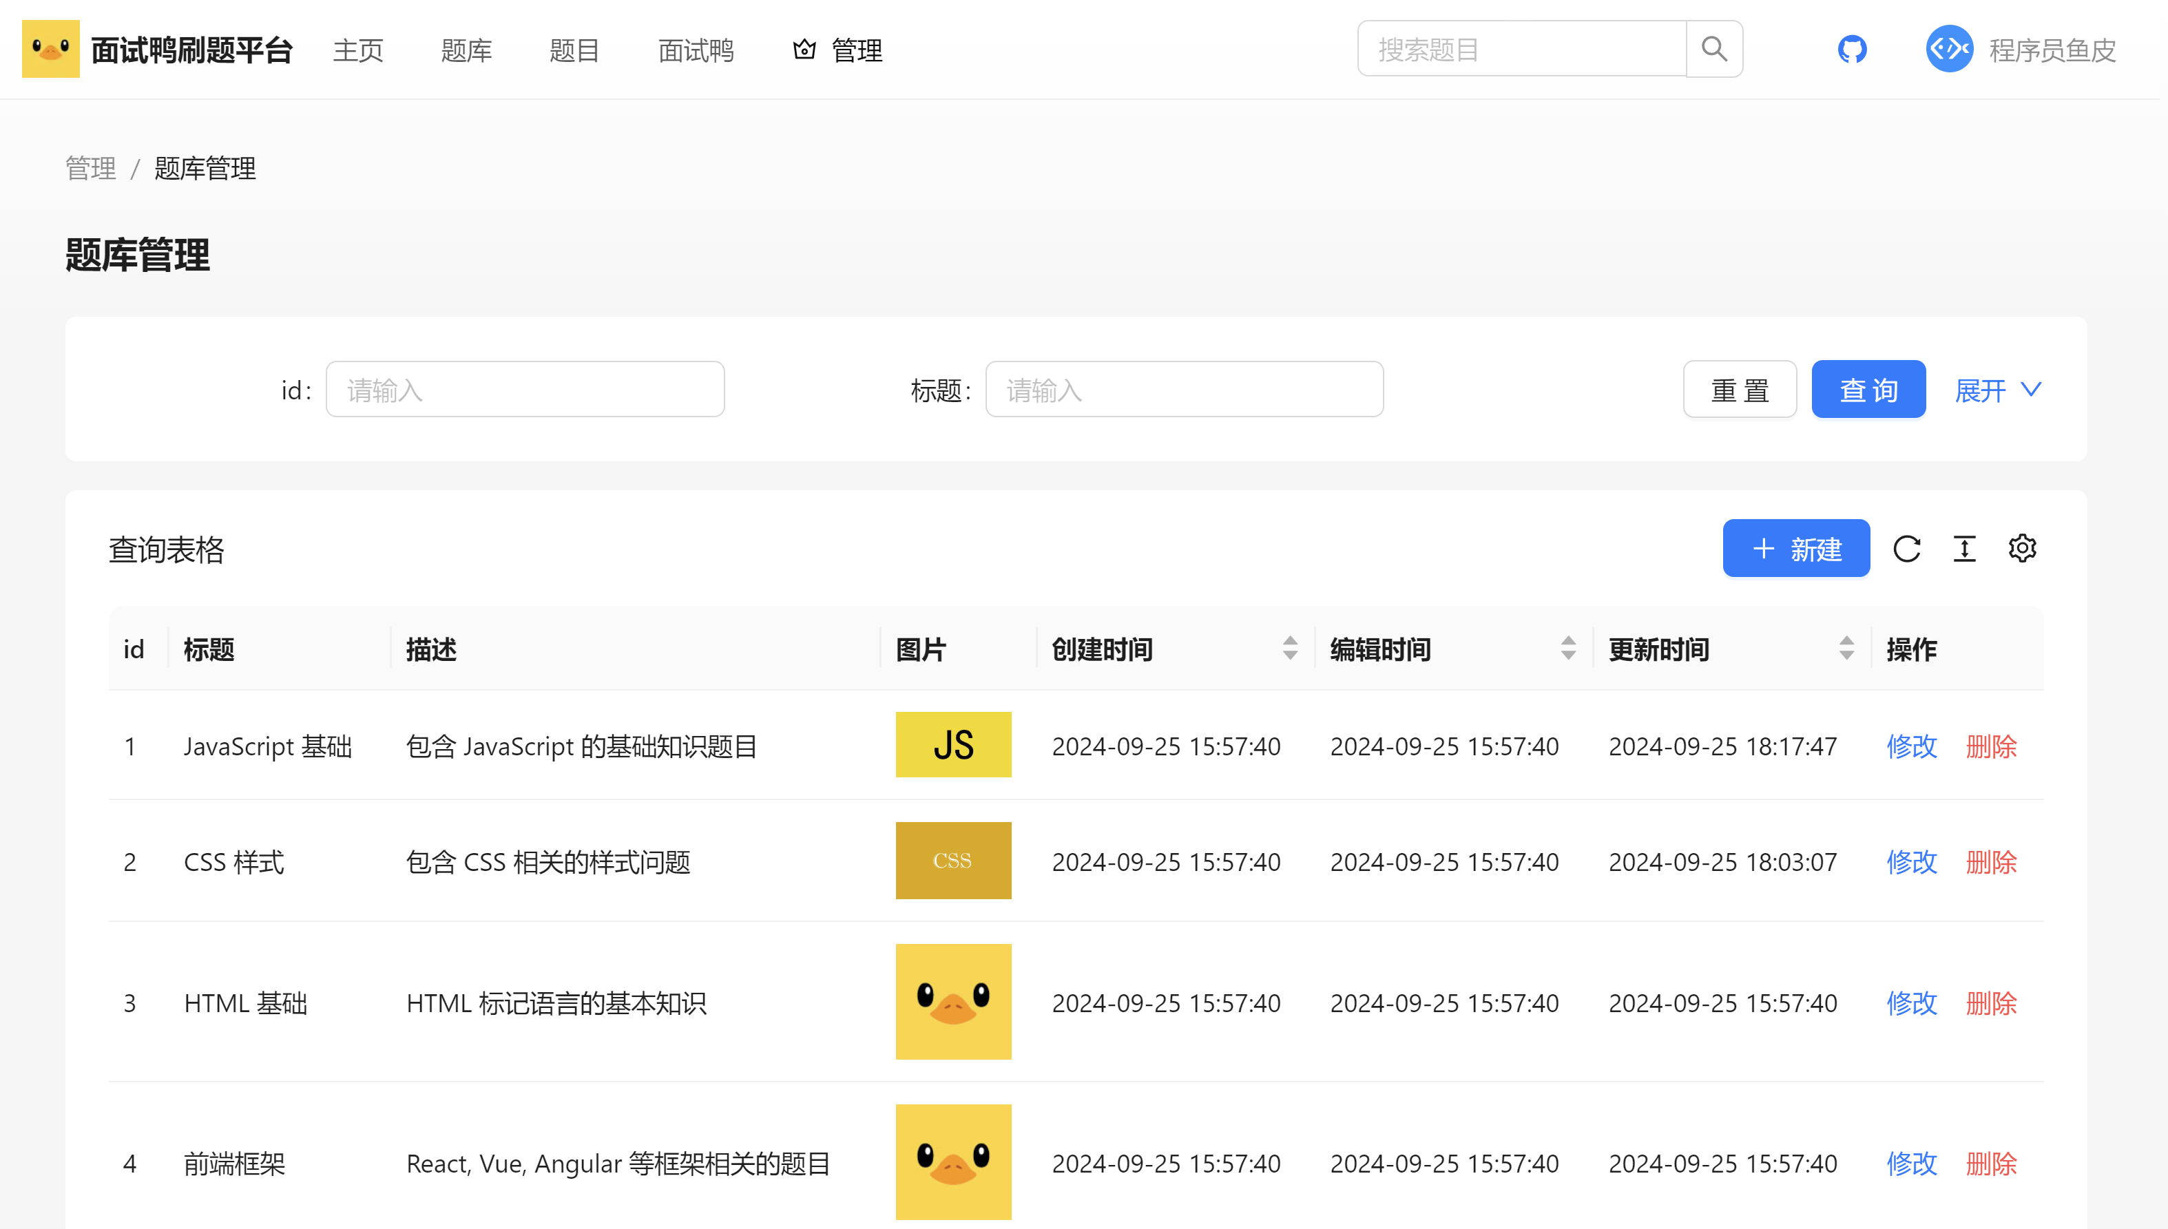
Task: Open the GitHub icon link
Action: 1851,49
